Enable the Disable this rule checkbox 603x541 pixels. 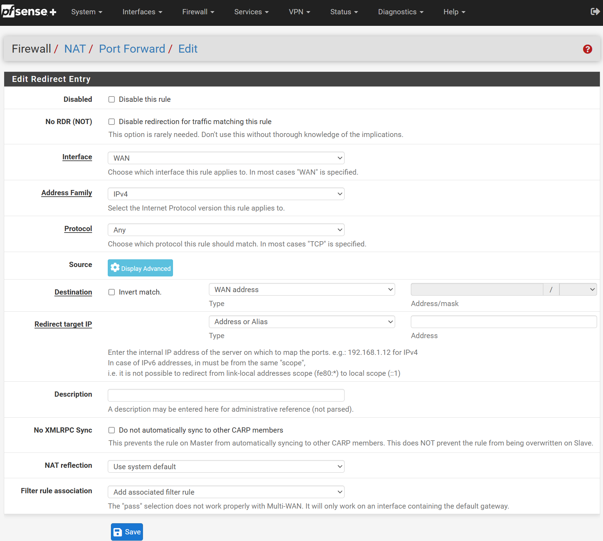[x=112, y=99]
